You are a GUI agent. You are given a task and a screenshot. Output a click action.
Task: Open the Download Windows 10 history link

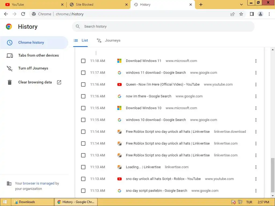[x=143, y=108]
